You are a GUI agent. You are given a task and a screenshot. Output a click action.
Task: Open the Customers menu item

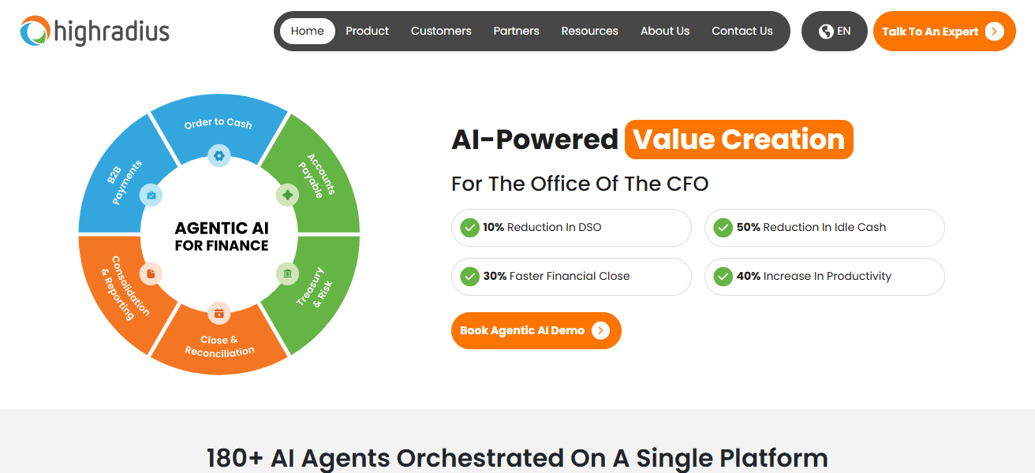click(x=441, y=32)
